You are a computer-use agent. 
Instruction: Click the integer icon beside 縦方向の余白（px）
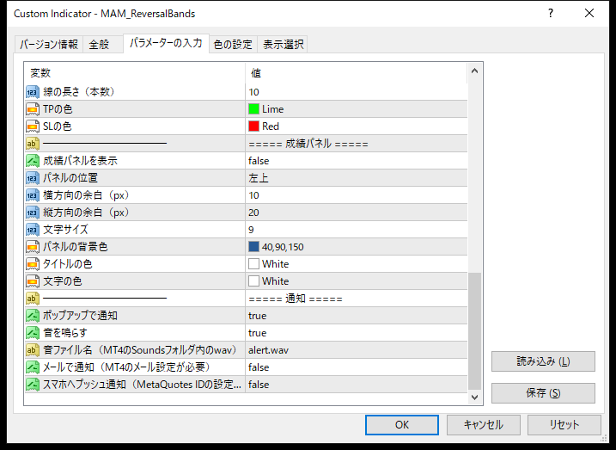point(33,213)
